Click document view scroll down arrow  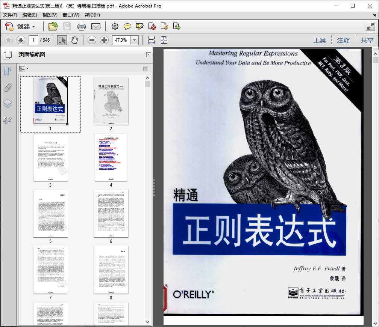[x=375, y=323]
